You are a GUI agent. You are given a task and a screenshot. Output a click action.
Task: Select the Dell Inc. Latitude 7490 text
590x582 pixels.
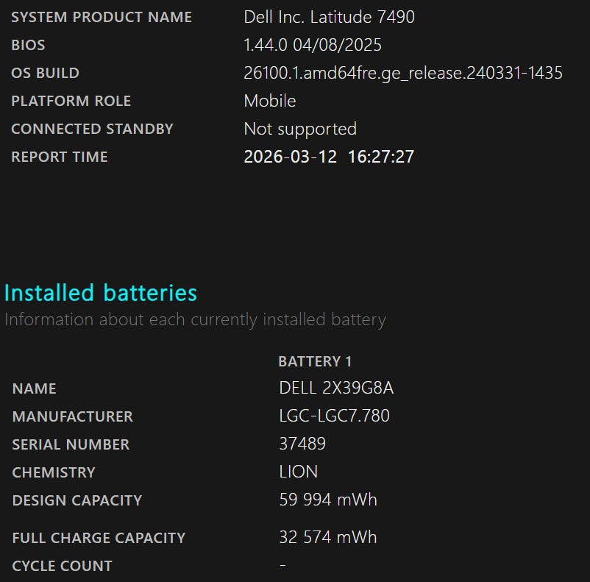[x=329, y=17]
